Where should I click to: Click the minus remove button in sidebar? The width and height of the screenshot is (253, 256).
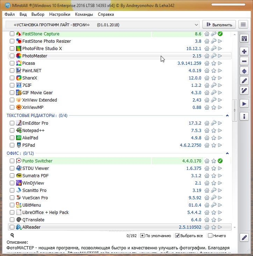245,61
